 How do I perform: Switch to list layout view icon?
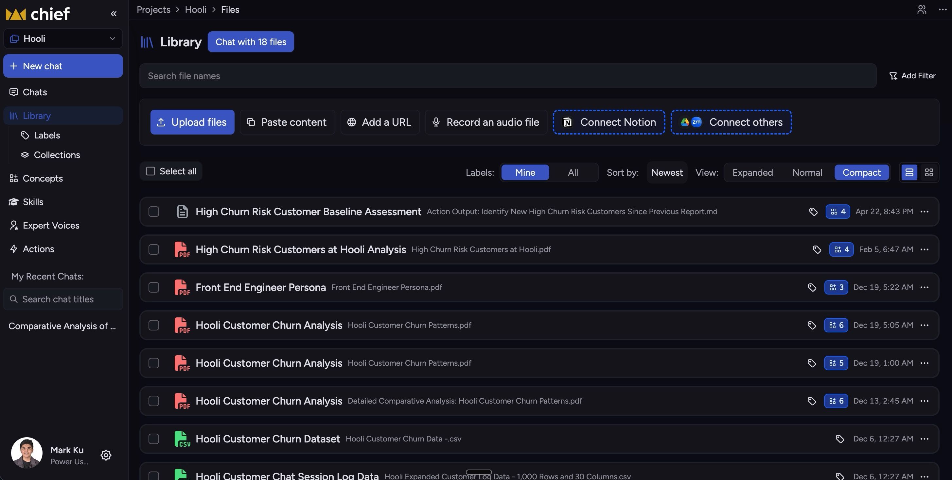[909, 172]
